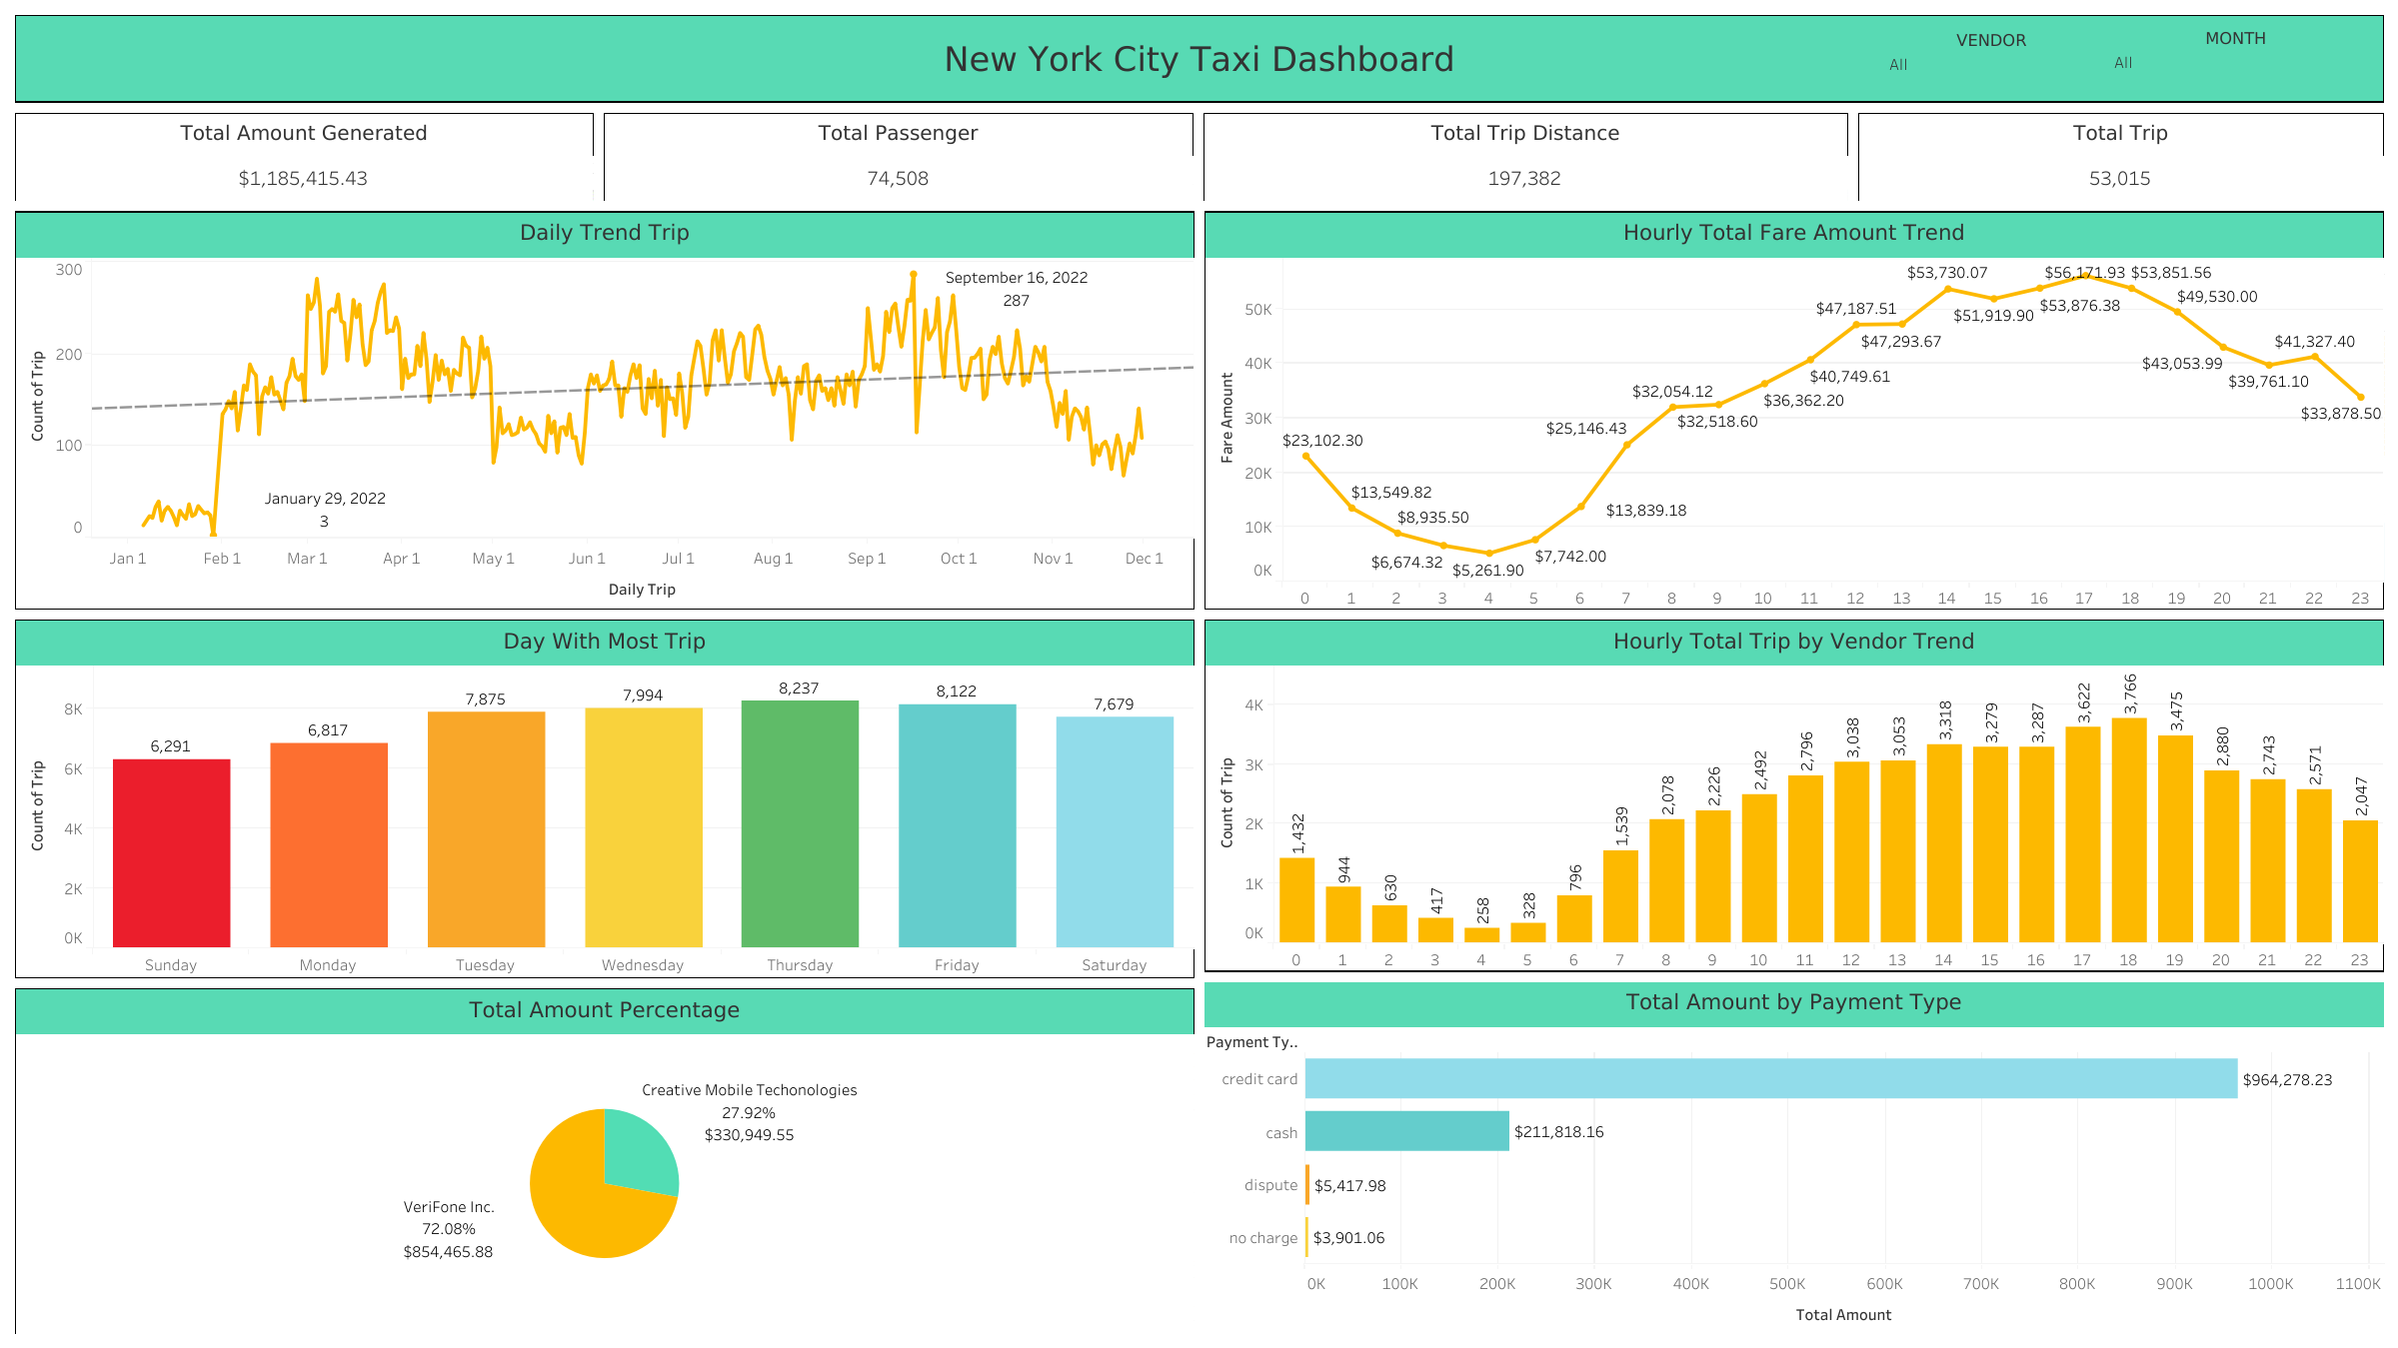Select the hour 18 vendor trip bar
2398x1348 pixels.
click(x=2128, y=829)
